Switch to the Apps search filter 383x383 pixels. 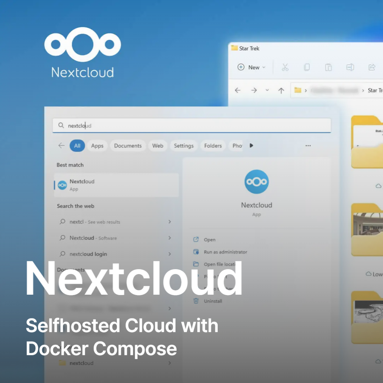(97, 145)
